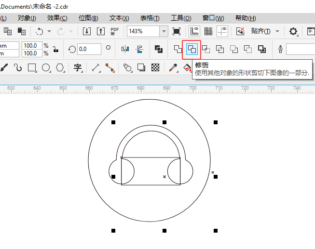Toggle show grid button

(x=208, y=31)
